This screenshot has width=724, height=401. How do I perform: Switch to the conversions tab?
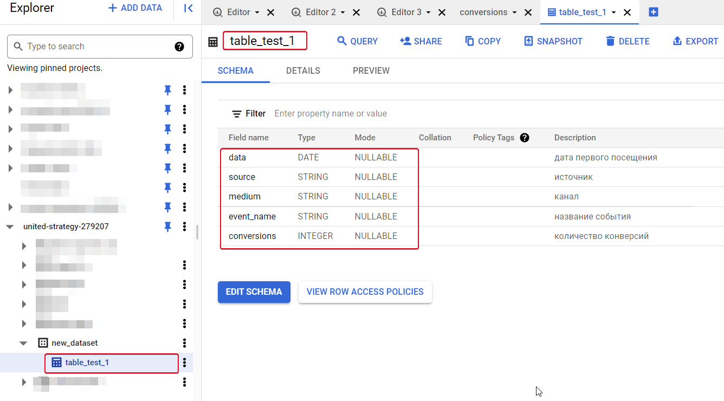pyautogui.click(x=483, y=12)
